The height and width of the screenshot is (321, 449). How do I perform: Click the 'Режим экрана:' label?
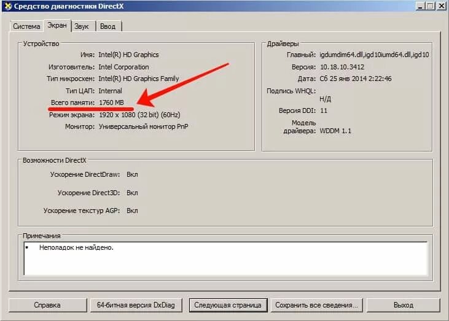click(x=72, y=115)
